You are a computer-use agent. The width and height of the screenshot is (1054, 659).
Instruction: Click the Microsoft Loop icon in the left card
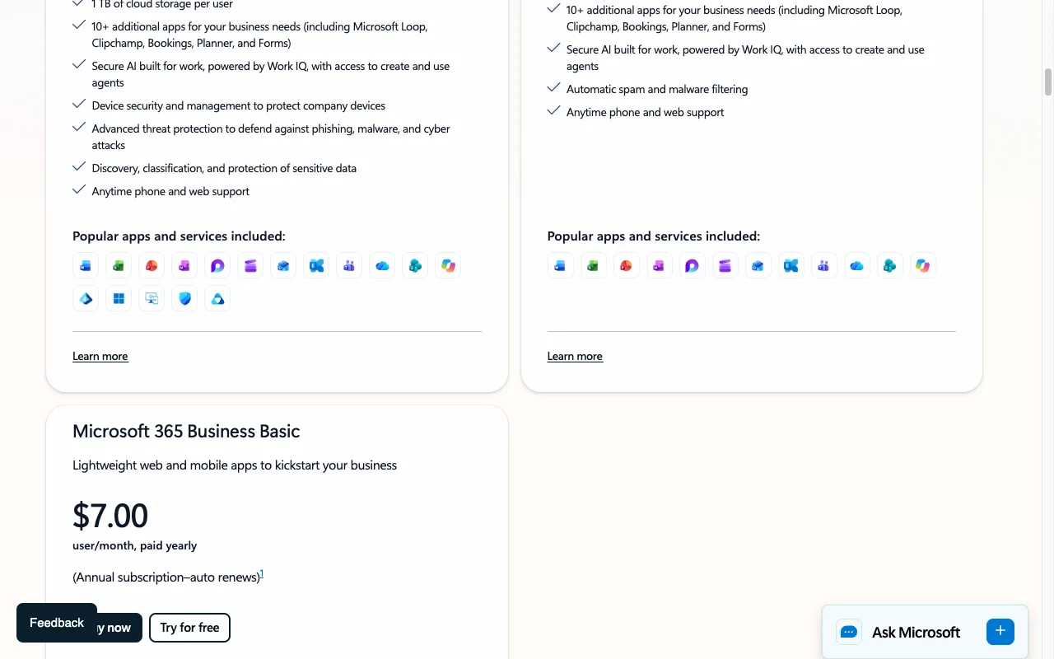(x=217, y=265)
